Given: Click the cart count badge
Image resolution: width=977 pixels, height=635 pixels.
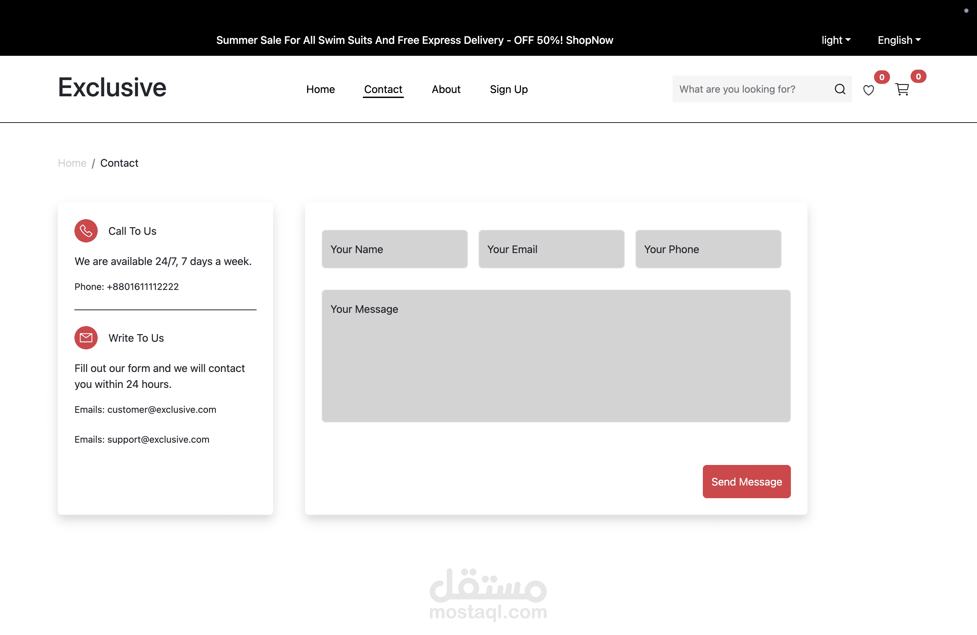Looking at the screenshot, I should point(918,76).
